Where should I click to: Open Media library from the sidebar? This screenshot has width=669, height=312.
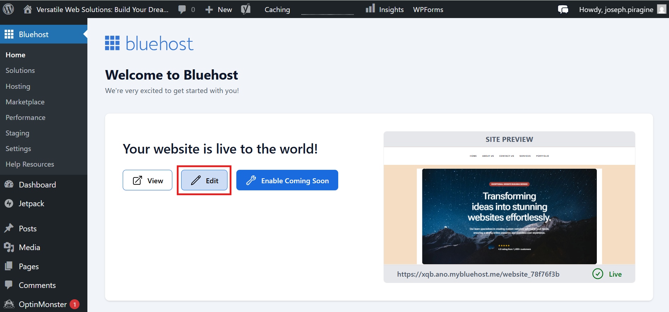click(x=29, y=248)
